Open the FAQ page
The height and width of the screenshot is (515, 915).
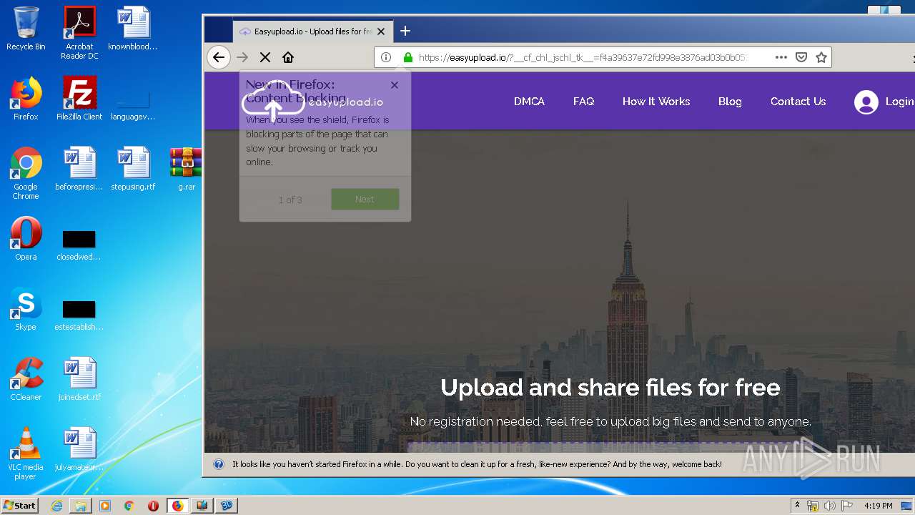(x=583, y=102)
